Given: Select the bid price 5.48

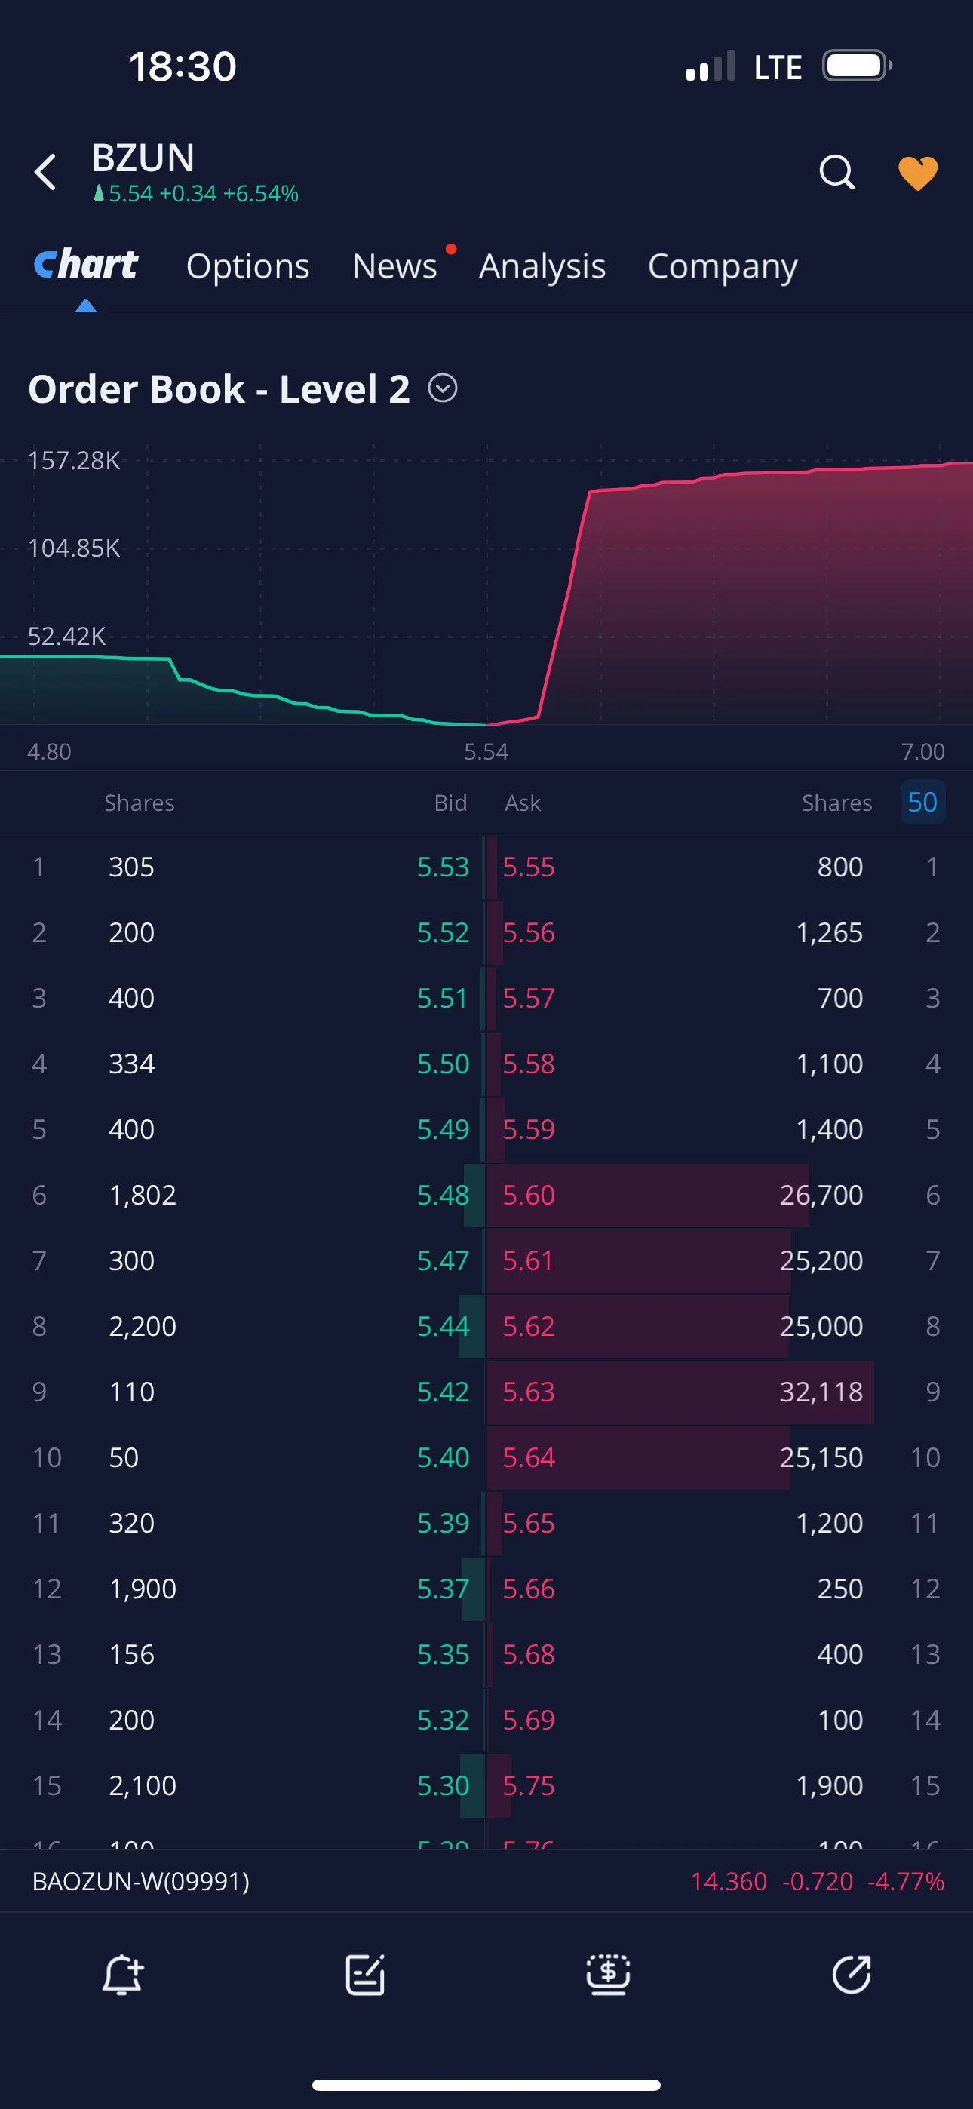Looking at the screenshot, I should (x=443, y=1195).
